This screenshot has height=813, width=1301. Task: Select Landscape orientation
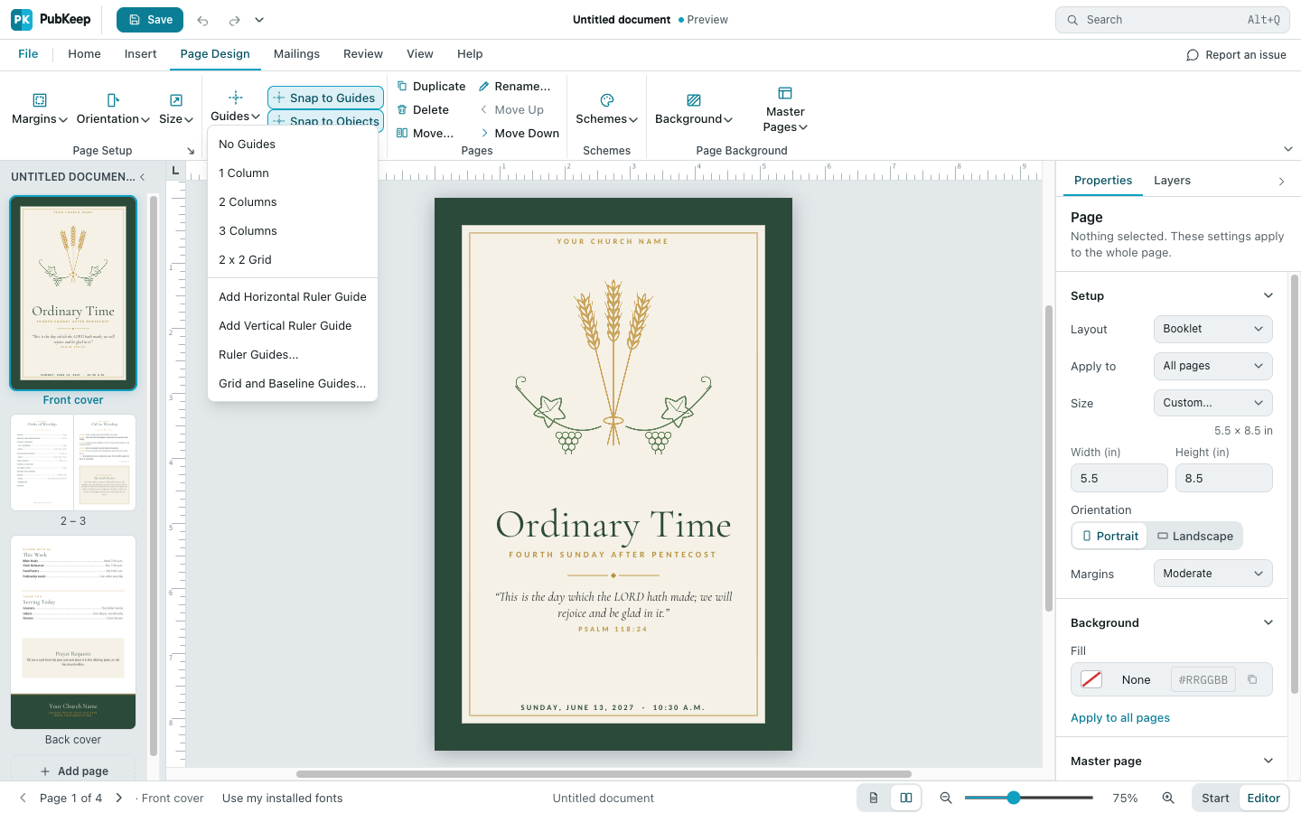pyautogui.click(x=1195, y=537)
